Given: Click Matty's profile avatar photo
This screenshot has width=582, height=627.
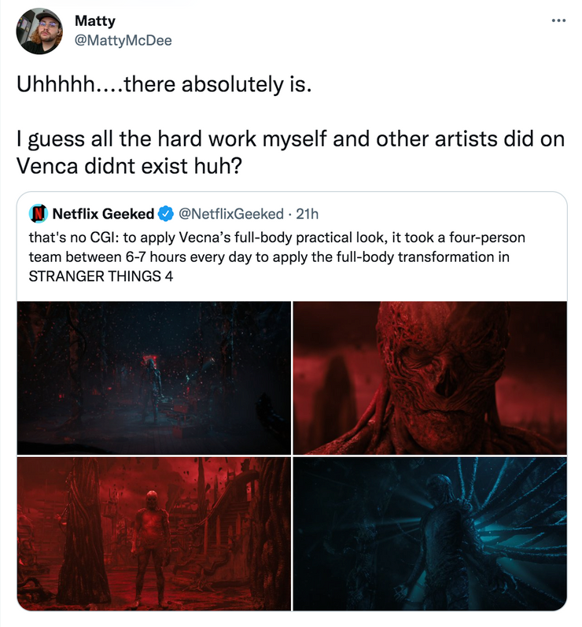Looking at the screenshot, I should tap(40, 31).
